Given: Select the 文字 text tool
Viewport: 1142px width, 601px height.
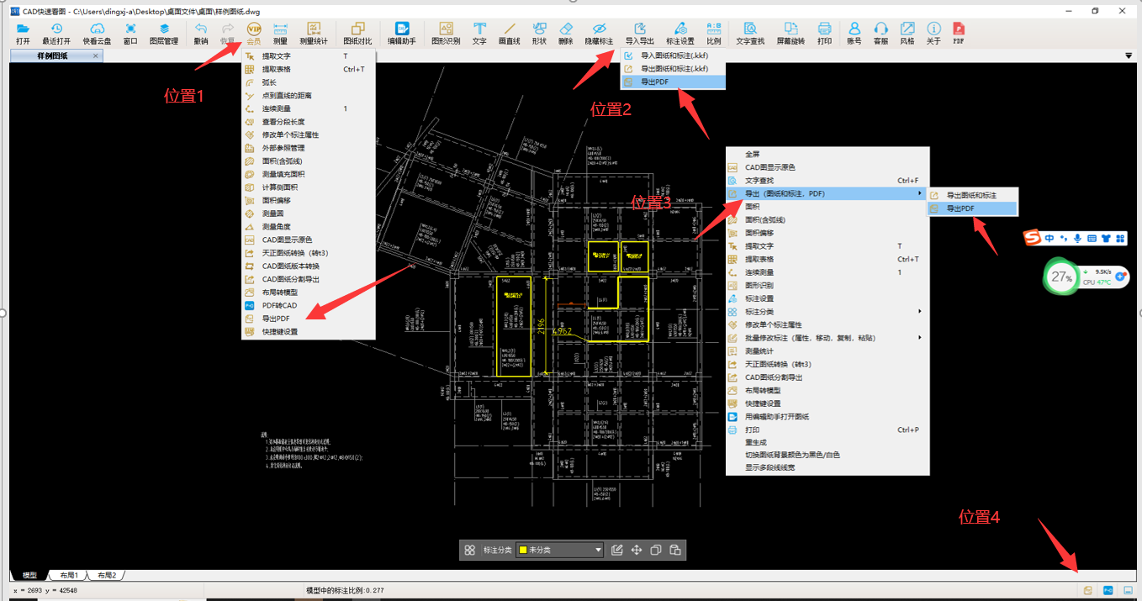Looking at the screenshot, I should [479, 34].
